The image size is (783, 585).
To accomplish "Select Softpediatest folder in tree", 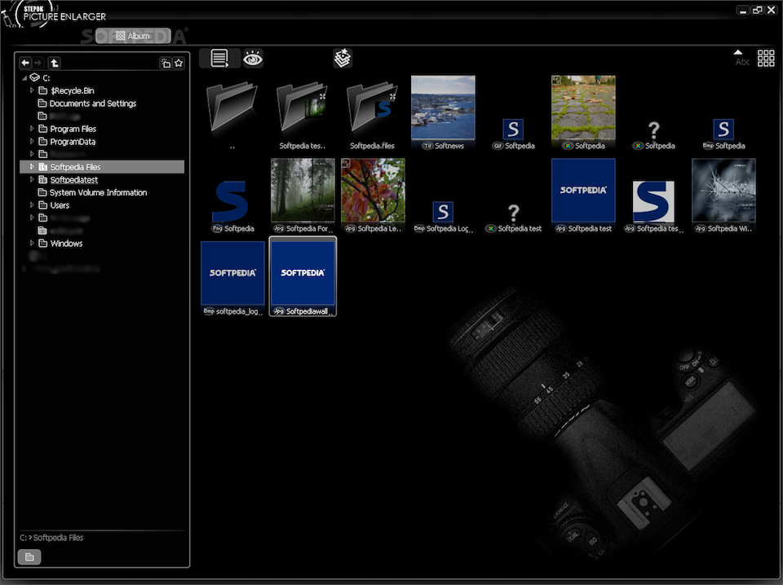I will [x=74, y=179].
